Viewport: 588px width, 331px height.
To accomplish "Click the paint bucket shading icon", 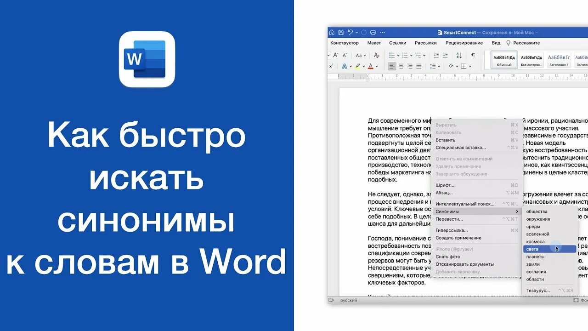I will pyautogui.click(x=451, y=66).
